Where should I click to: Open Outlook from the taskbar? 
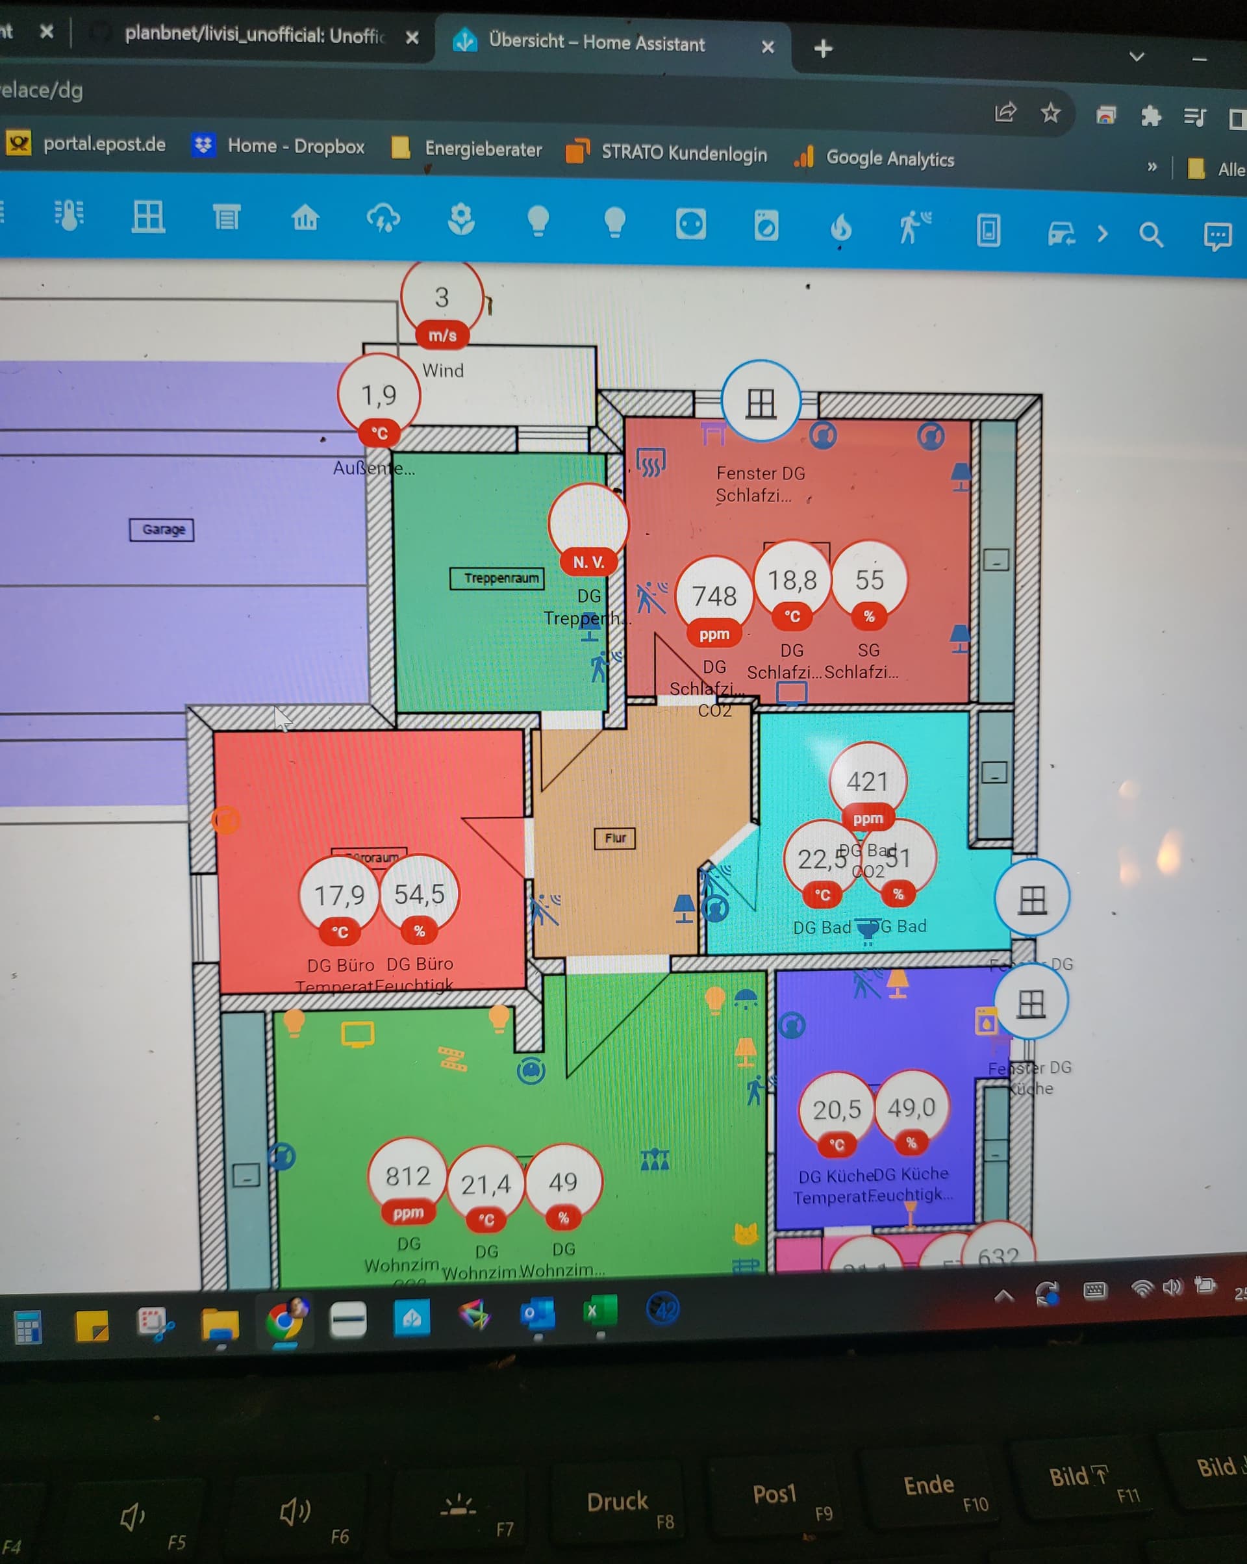(538, 1315)
